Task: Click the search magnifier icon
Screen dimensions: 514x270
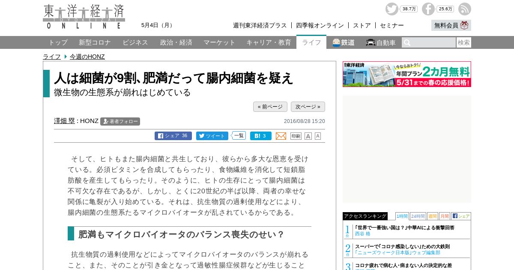Action: pyautogui.click(x=407, y=42)
